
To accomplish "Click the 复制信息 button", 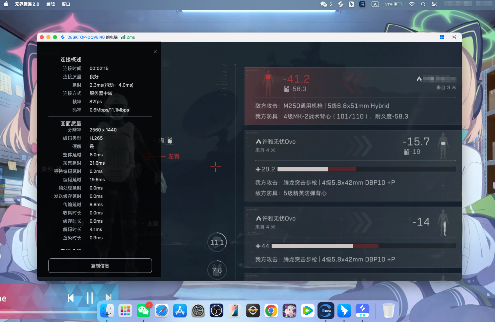I will click(100, 266).
